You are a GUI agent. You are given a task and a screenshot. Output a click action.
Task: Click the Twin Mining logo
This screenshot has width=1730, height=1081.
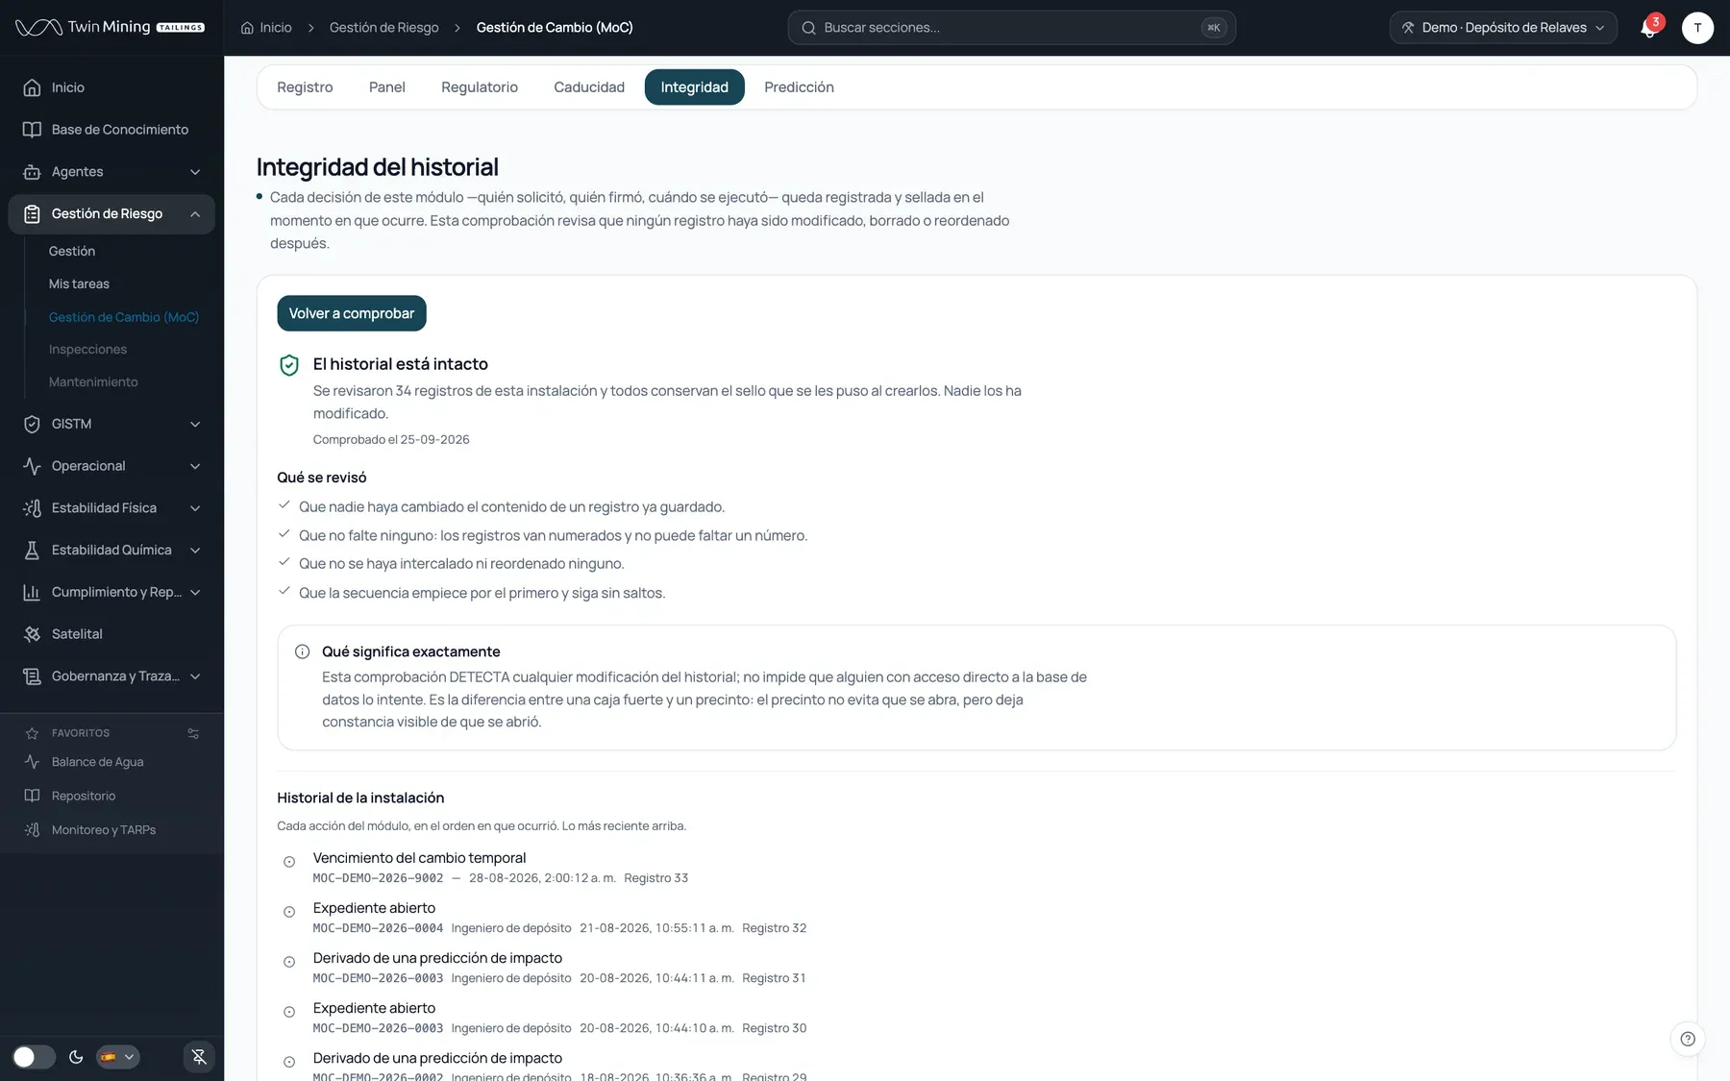[110, 27]
